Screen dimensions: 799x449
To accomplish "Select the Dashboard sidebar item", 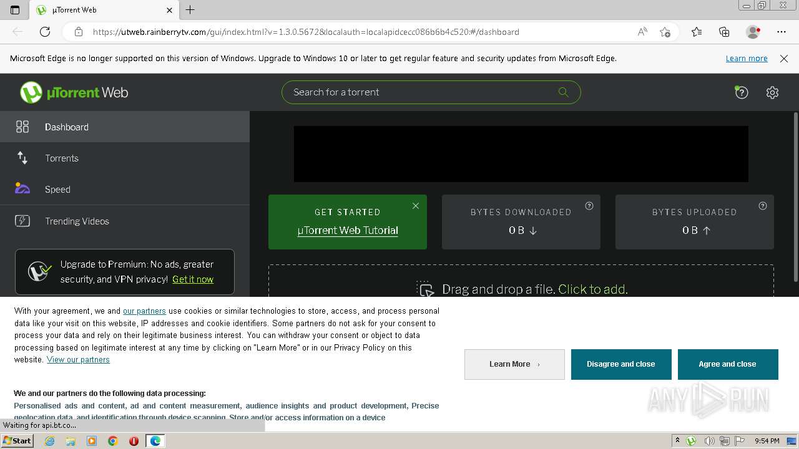I will click(125, 127).
